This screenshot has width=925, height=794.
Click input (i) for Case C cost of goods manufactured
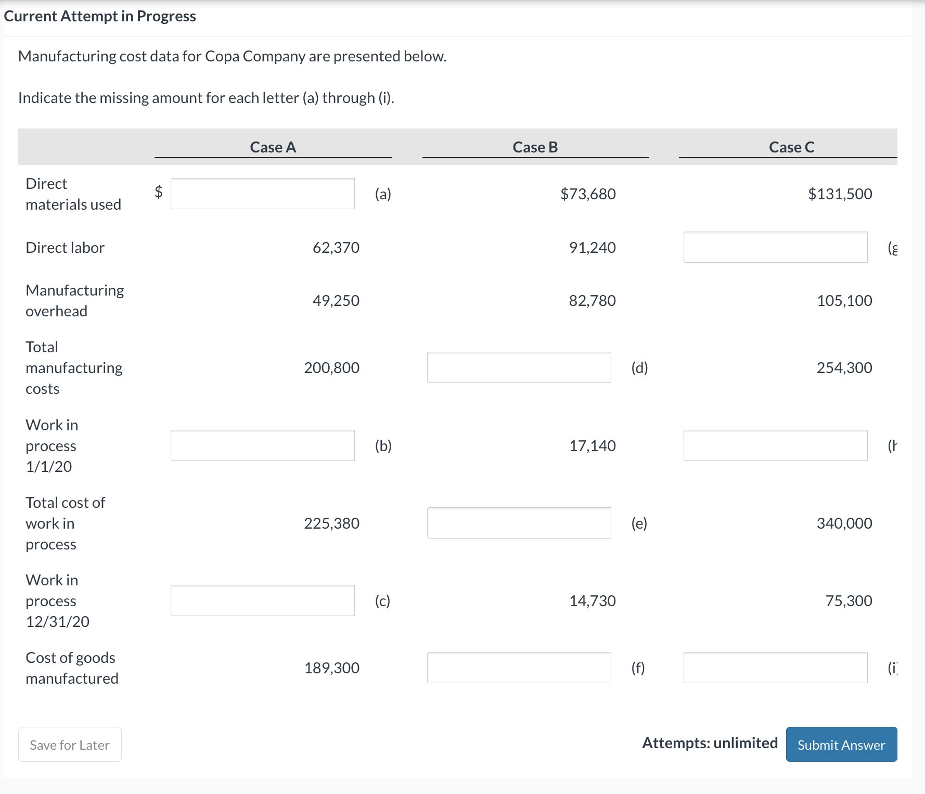pos(776,668)
